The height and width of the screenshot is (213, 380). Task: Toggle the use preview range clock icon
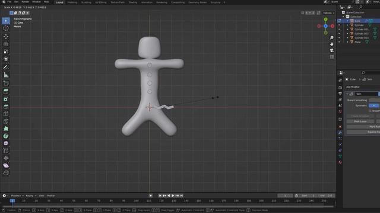pyautogui.click(x=296, y=196)
